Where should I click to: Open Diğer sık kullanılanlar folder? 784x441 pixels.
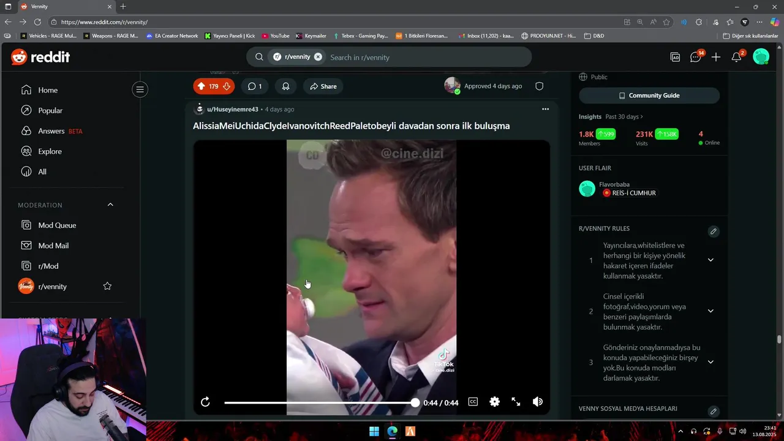click(750, 36)
